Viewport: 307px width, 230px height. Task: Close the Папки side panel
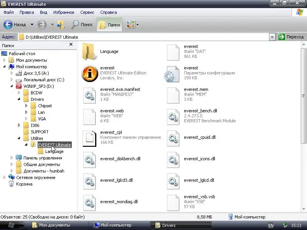click(71, 44)
